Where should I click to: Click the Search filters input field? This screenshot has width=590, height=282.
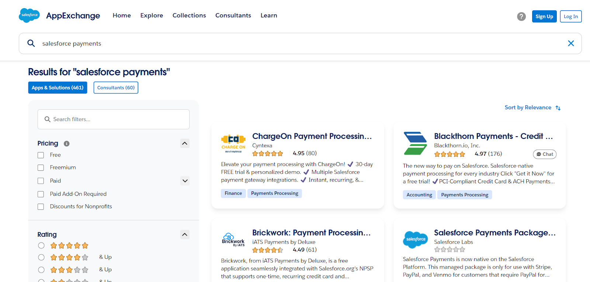114,119
